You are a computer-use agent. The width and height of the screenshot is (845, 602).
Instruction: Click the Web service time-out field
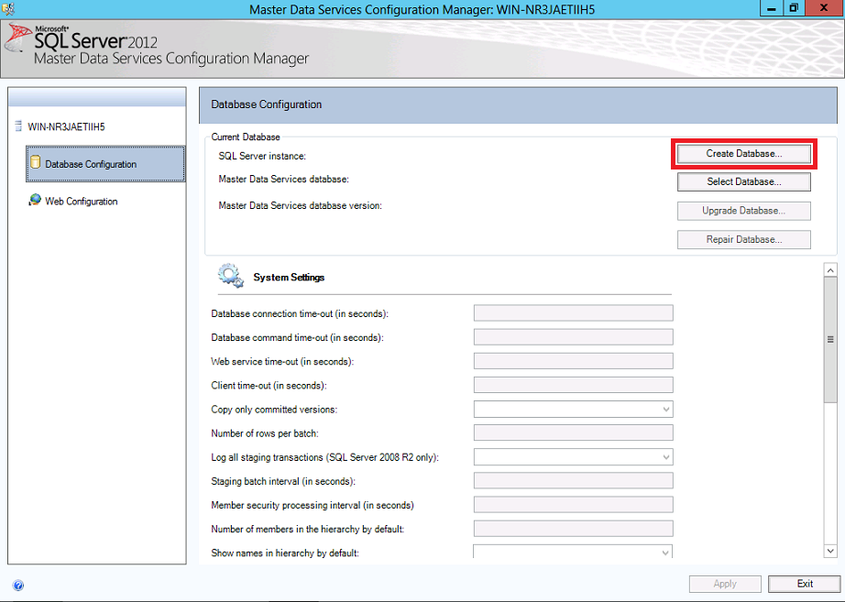click(574, 361)
